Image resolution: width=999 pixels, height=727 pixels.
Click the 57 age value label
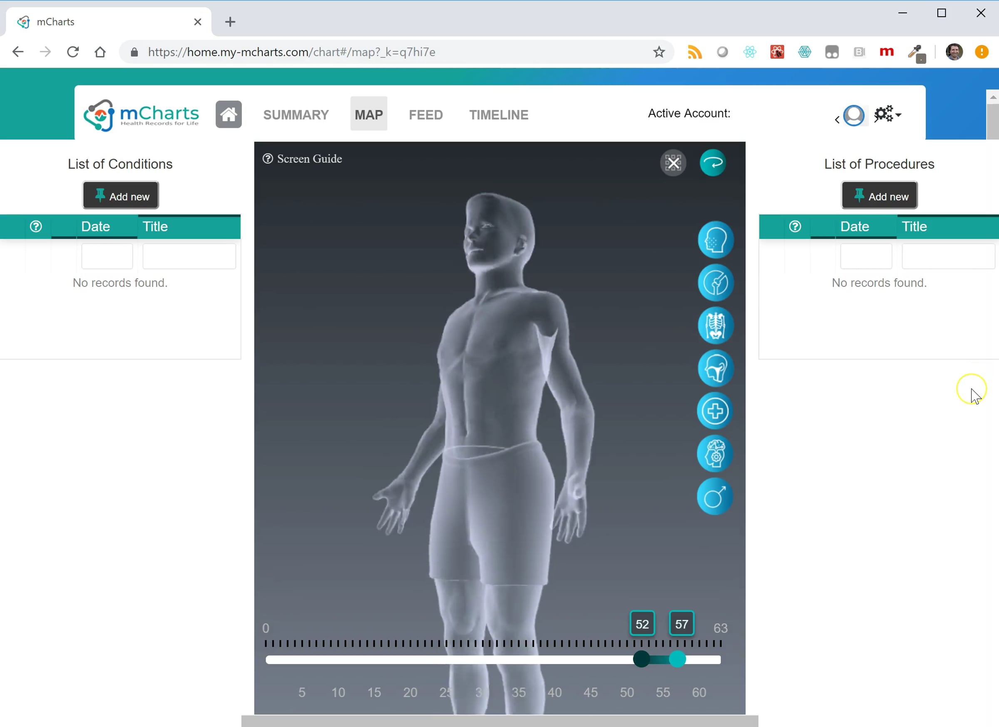[682, 624]
